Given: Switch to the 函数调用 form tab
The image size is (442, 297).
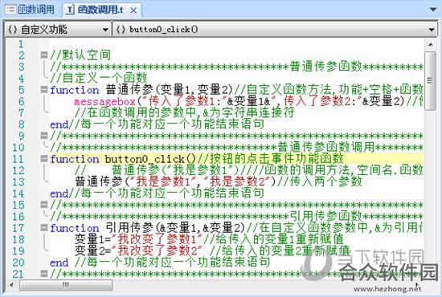Looking at the screenshot, I should [31, 10].
